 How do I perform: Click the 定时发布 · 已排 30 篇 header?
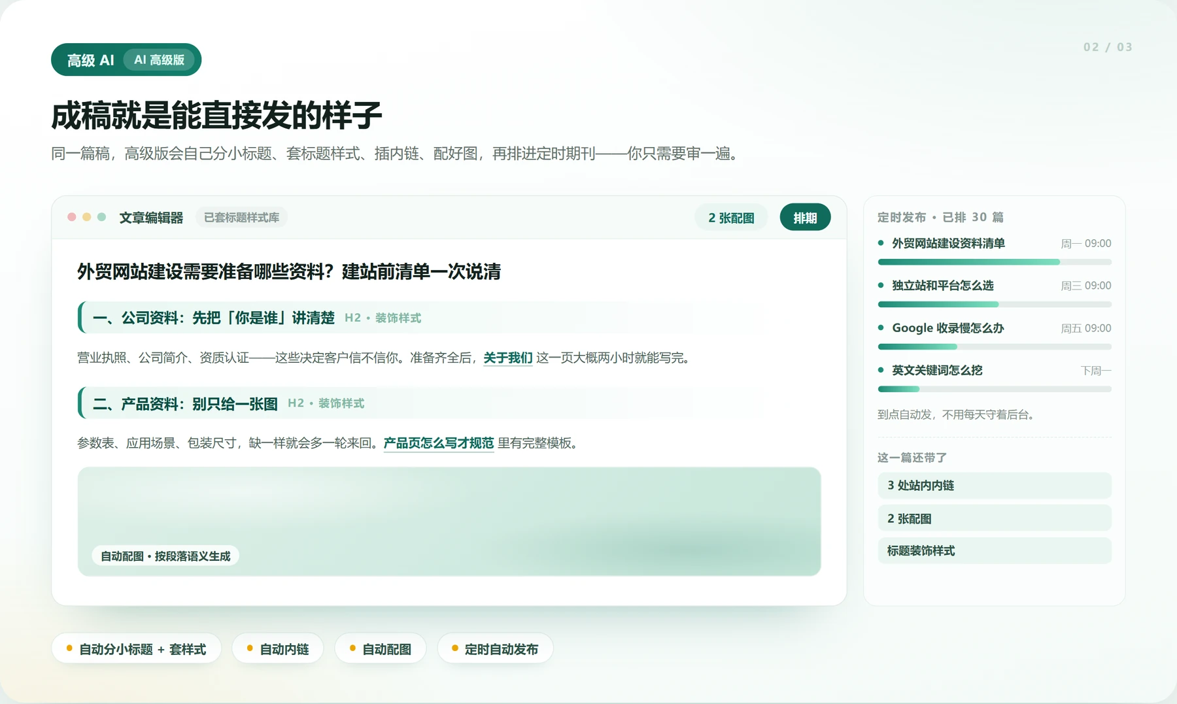point(940,217)
